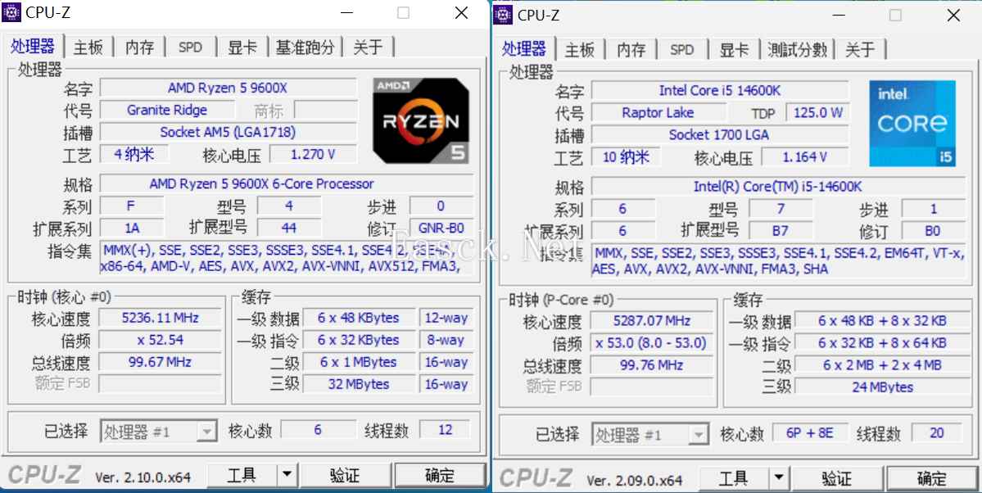Click the 确定 button in the right window

(932, 478)
